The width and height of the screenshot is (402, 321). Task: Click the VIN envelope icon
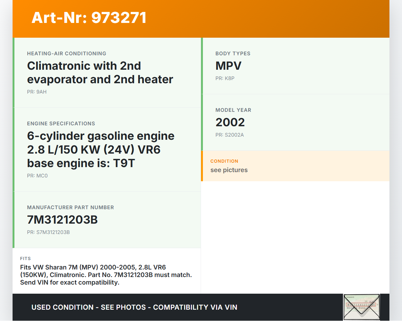click(x=361, y=307)
